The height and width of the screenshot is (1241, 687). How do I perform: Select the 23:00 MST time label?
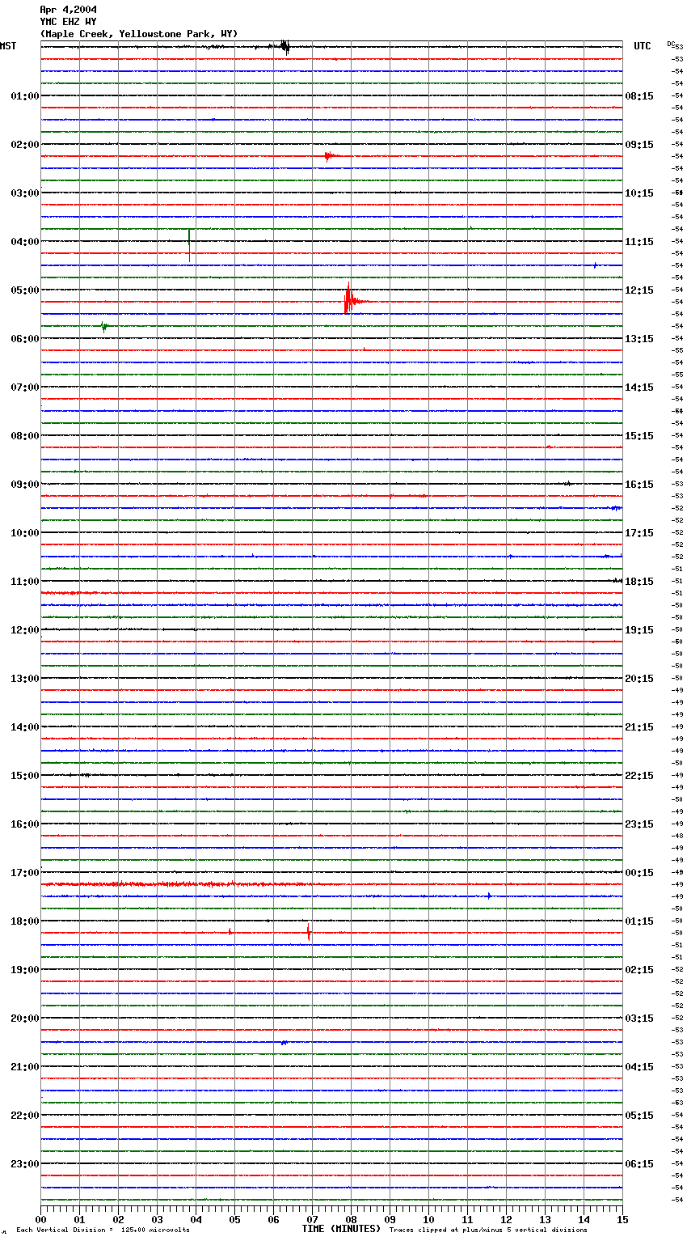(25, 1164)
